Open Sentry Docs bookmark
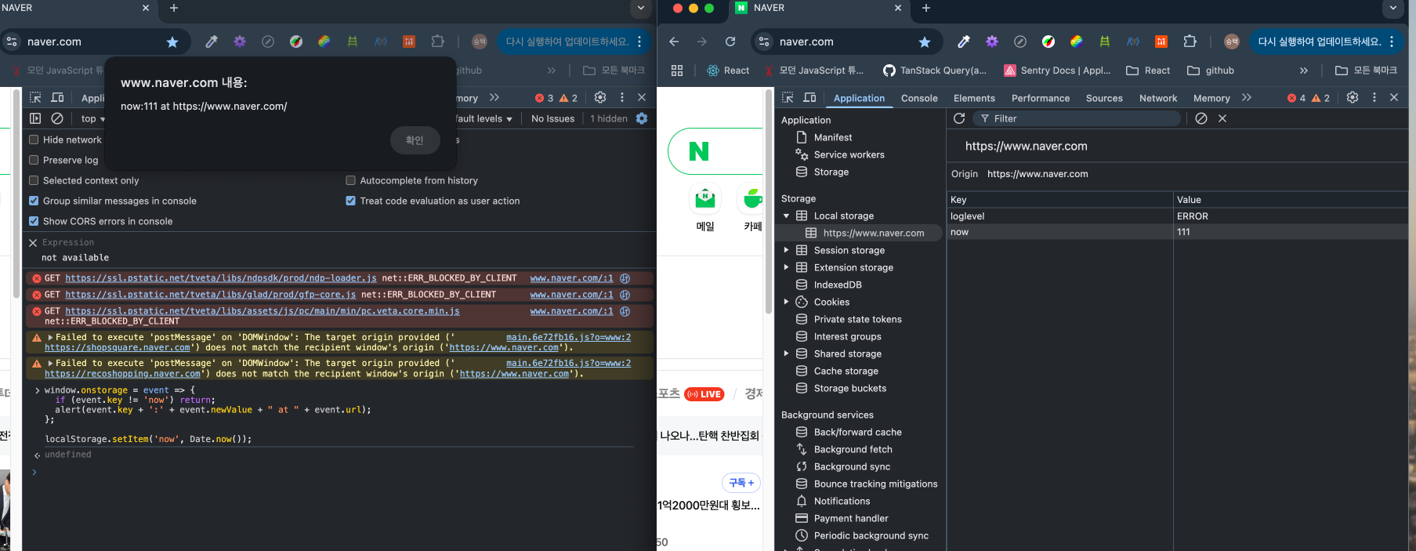The height and width of the screenshot is (551, 1416). coord(1057,71)
